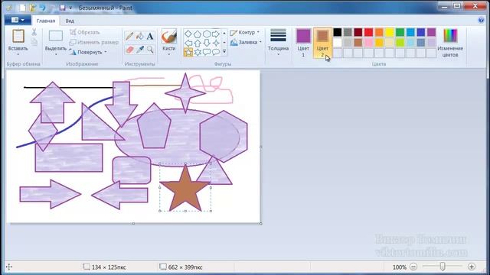Open the Заливка fill dropdown
490x275 pixels.
(246, 42)
